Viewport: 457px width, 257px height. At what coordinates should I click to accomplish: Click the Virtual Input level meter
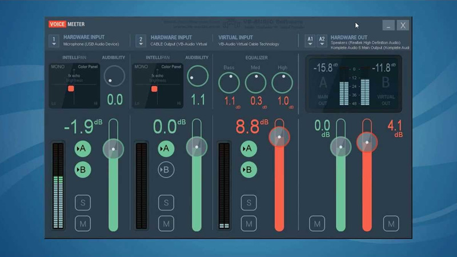(x=224, y=186)
